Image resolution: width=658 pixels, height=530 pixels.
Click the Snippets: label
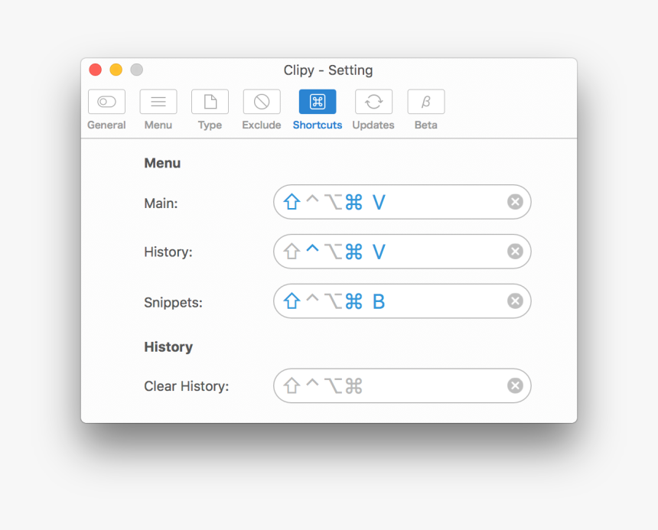pos(173,302)
